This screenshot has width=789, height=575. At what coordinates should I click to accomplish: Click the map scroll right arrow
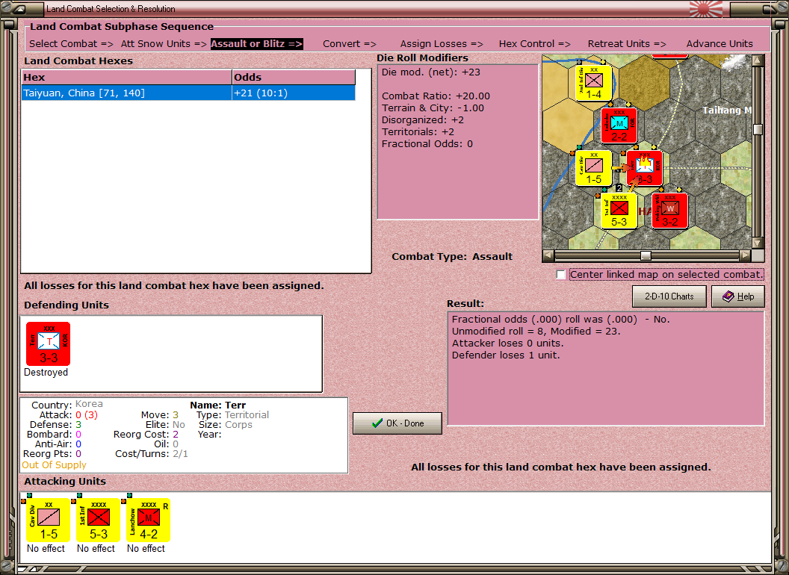[x=745, y=255]
